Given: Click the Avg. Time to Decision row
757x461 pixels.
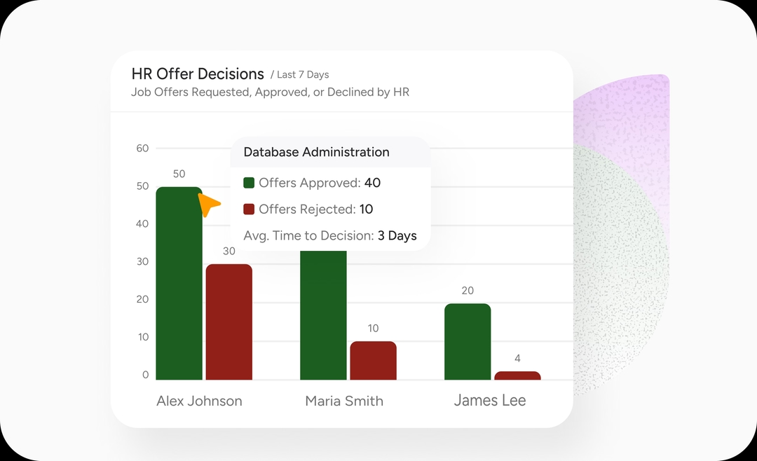Looking at the screenshot, I should 329,235.
